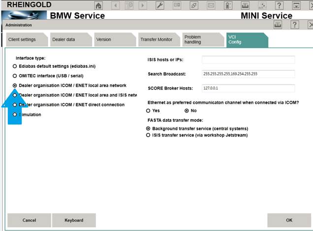This screenshot has height=231, width=313.
Task: Set Ethernet preferred channel to No
Action: pyautogui.click(x=187, y=111)
